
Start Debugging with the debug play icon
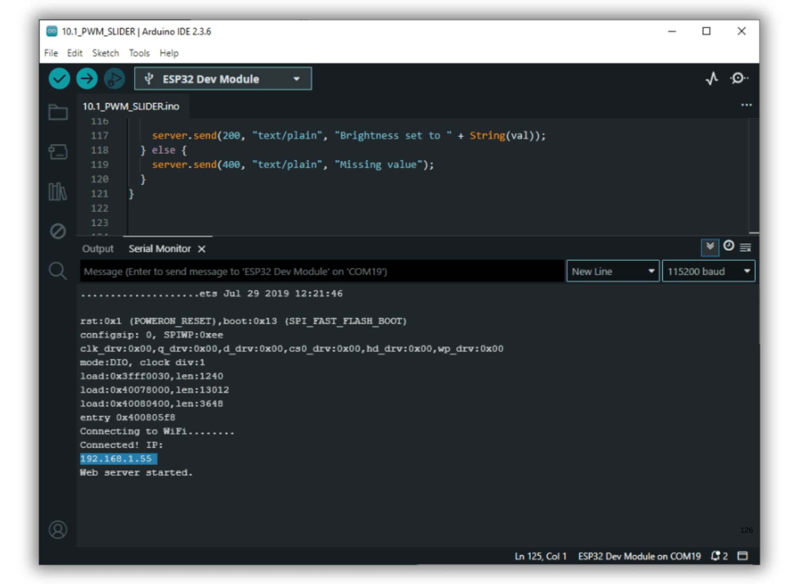(x=114, y=79)
